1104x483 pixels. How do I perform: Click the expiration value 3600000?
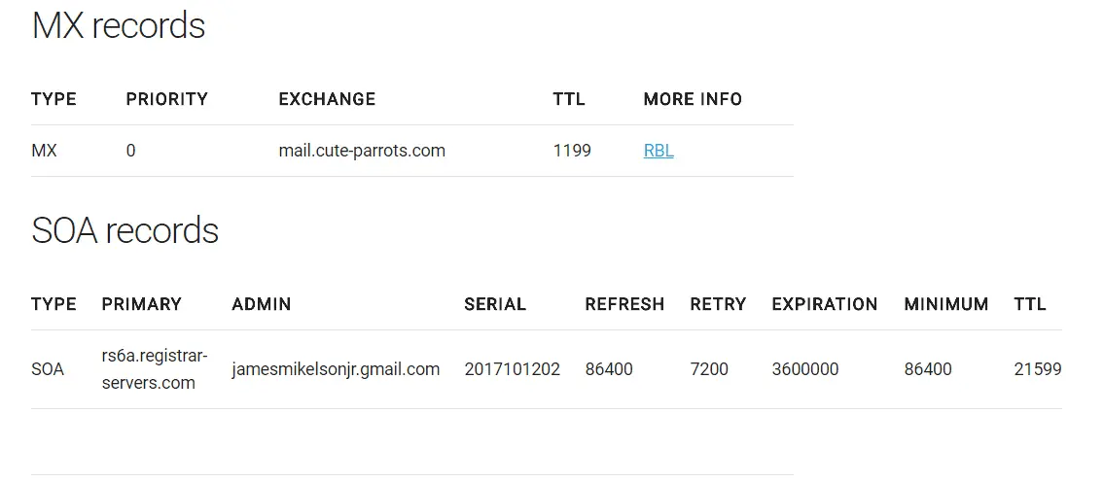coord(805,369)
